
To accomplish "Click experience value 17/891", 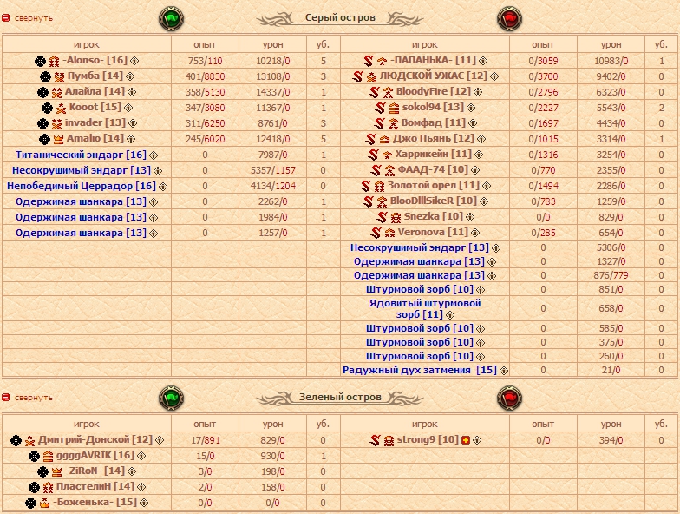I will click(x=205, y=440).
